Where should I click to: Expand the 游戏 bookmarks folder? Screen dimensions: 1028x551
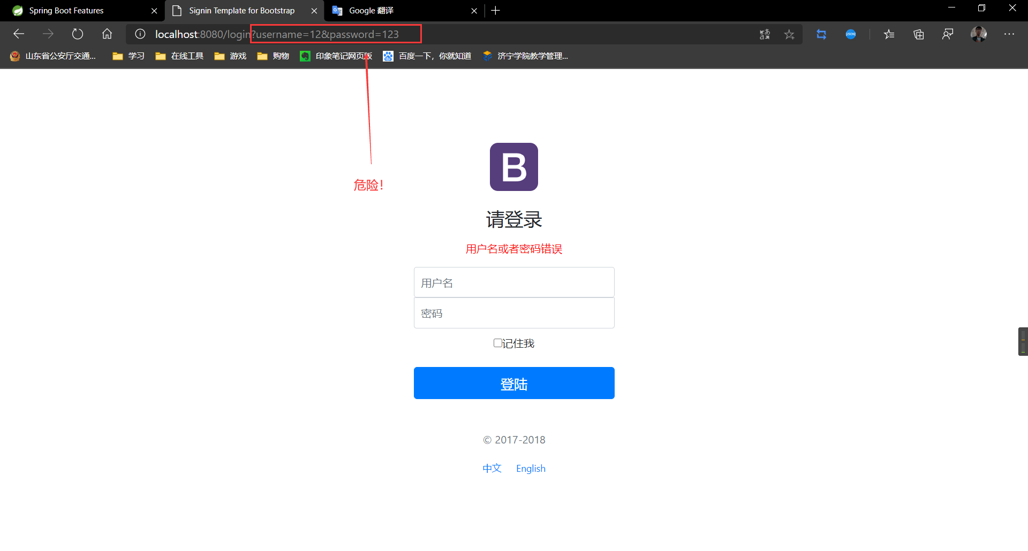tap(230, 56)
